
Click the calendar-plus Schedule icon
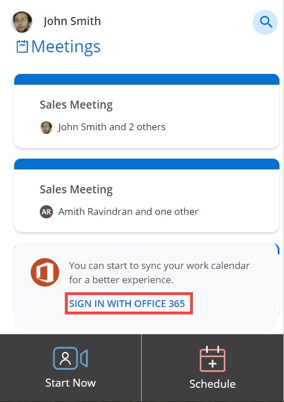coord(212,359)
